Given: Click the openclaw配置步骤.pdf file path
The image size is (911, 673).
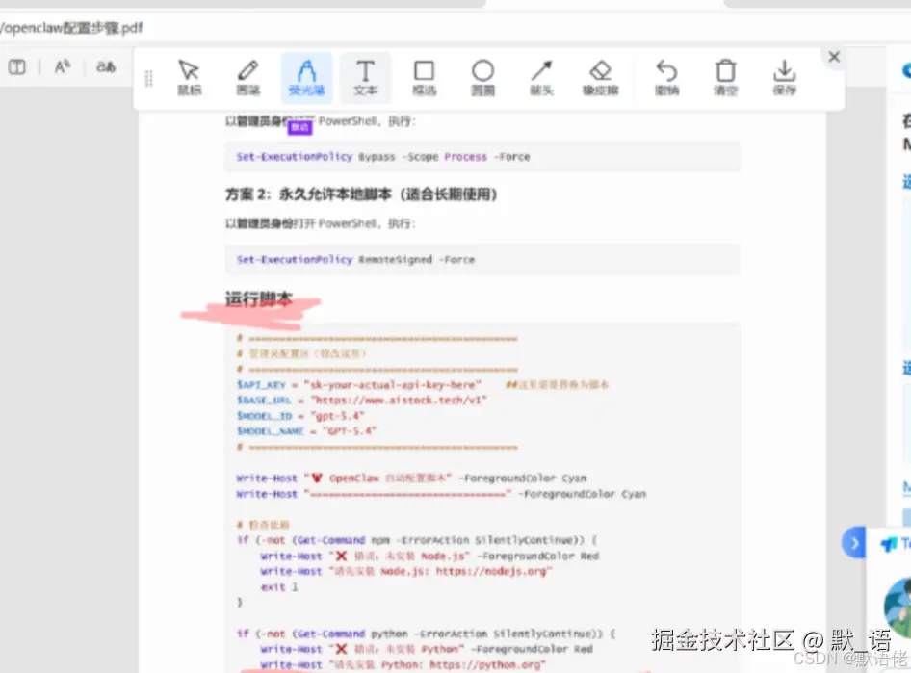Looking at the screenshot, I should (71, 28).
